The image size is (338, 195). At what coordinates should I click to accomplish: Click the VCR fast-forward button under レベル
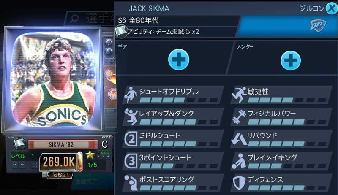(22, 165)
